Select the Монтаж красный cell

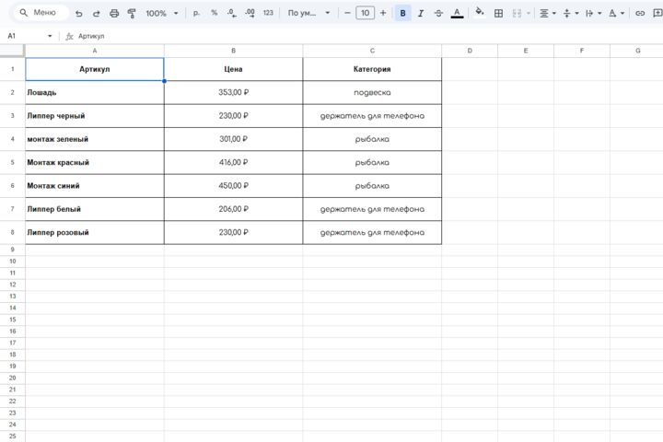[95, 162]
